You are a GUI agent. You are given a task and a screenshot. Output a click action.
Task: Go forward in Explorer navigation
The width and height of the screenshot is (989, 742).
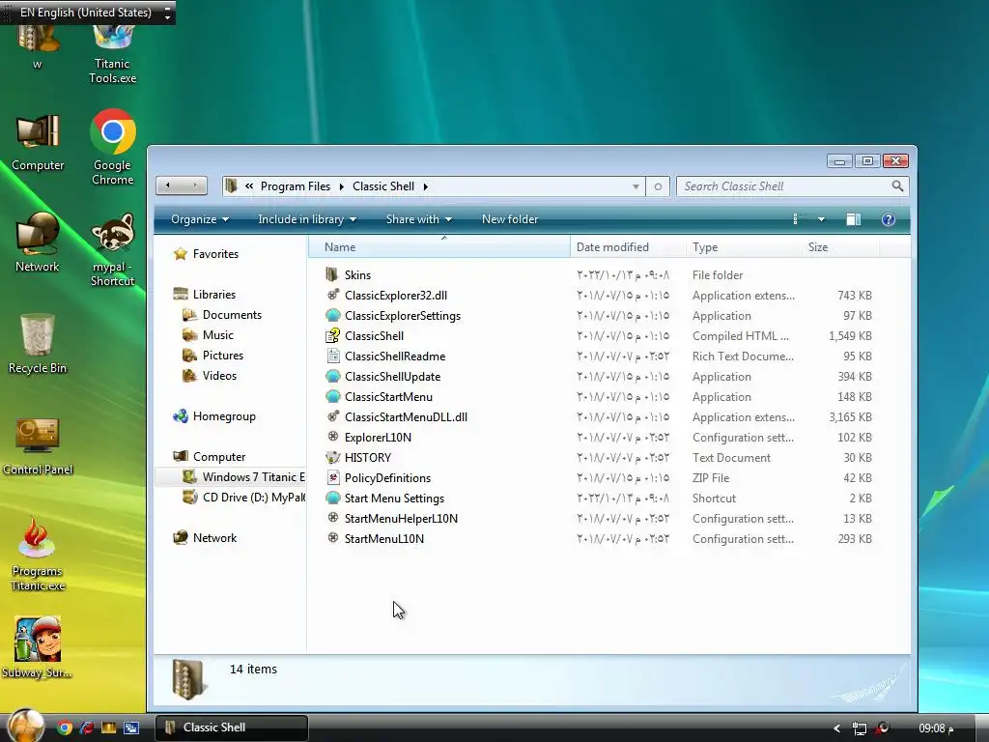195,185
